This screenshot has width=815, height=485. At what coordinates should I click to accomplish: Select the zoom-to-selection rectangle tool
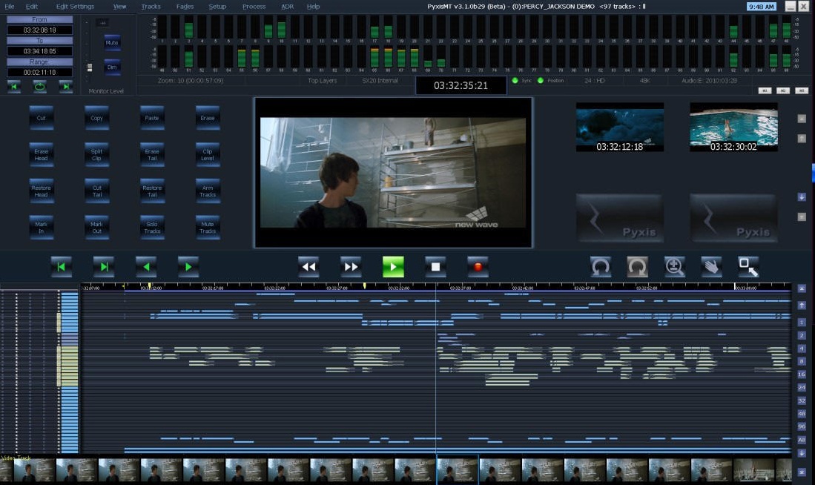tap(748, 267)
